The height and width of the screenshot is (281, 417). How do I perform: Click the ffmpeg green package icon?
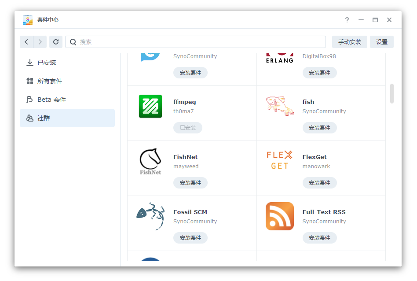pos(150,106)
